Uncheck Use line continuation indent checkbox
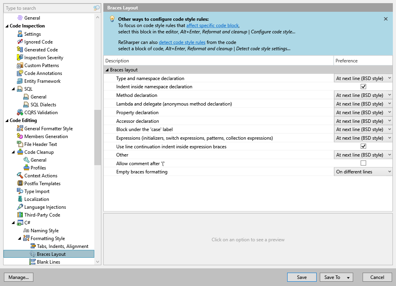396x286 pixels. 363,146
